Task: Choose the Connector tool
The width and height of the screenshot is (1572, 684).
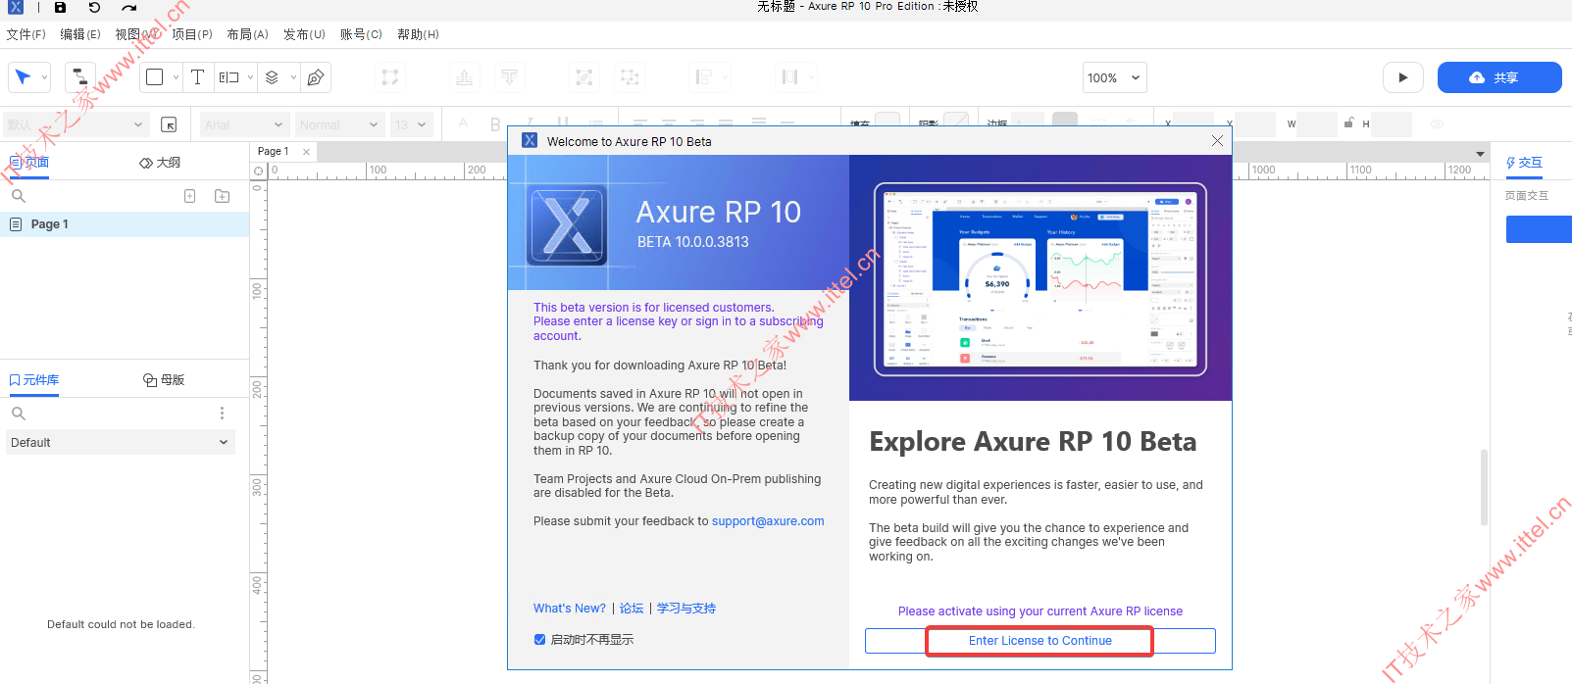Action: [79, 77]
